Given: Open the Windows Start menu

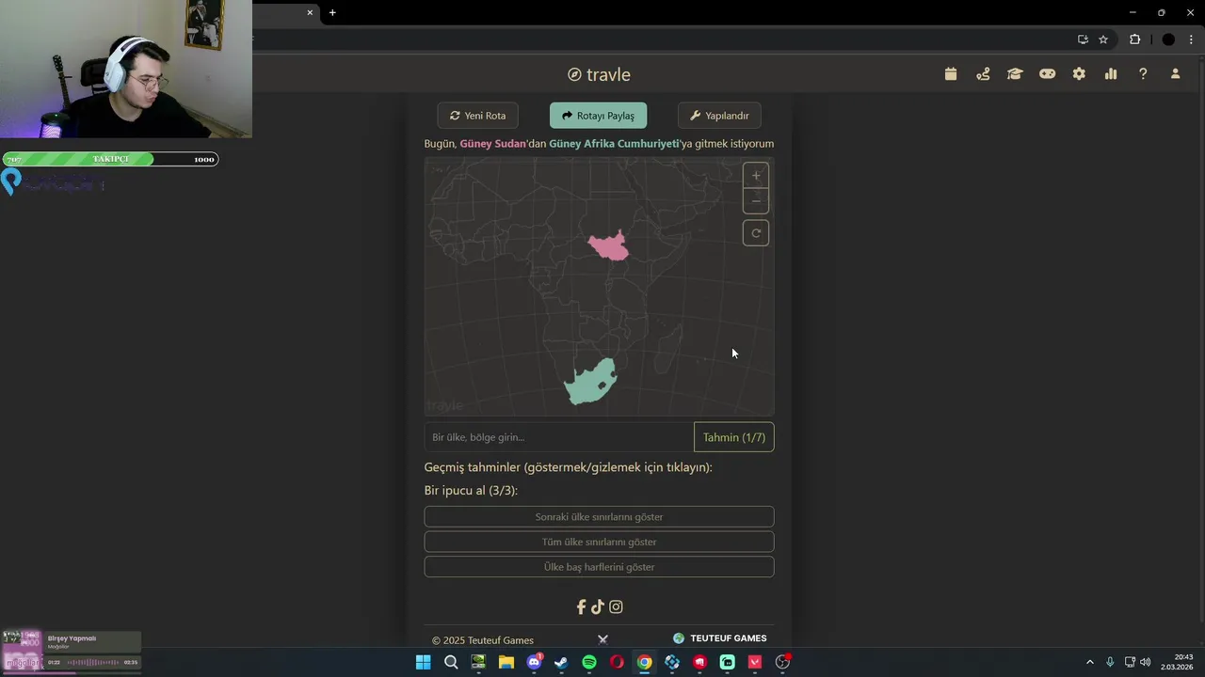Looking at the screenshot, I should pos(424,662).
